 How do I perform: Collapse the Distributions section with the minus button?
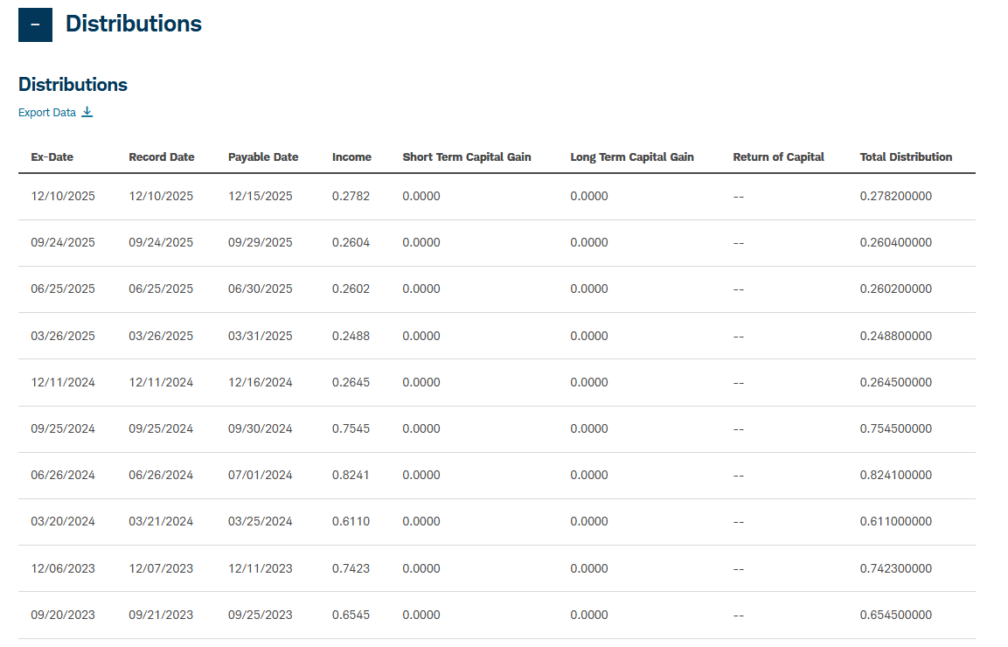click(x=35, y=24)
